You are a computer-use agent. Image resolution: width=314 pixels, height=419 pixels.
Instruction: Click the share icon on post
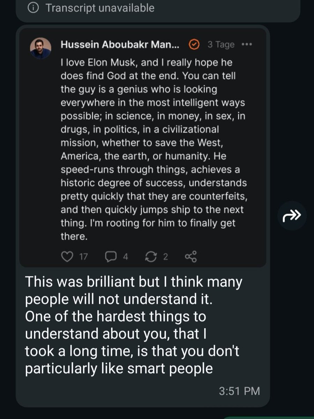point(191,257)
